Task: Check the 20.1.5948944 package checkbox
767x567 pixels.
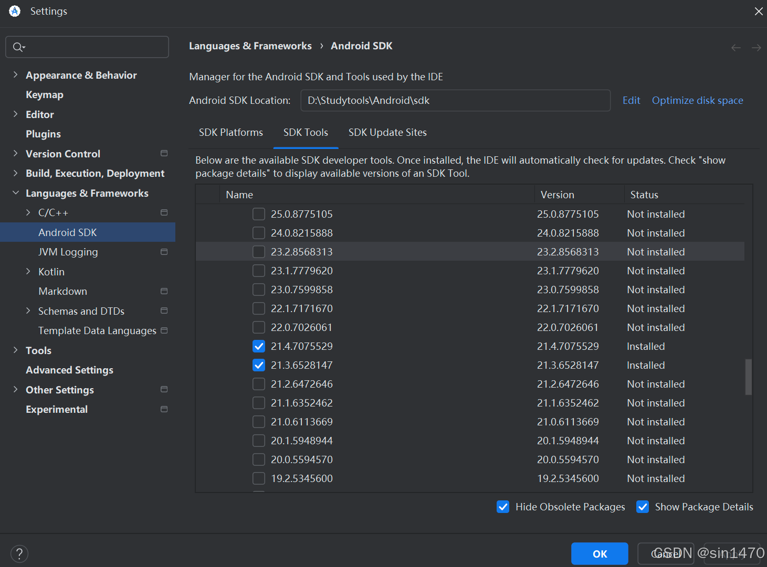Action: coord(259,441)
